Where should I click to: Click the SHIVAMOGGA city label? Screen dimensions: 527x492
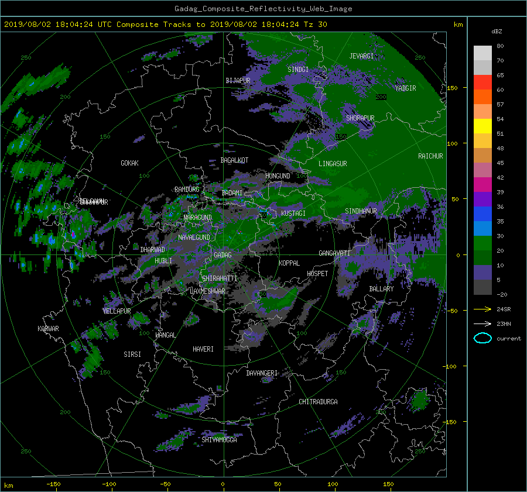click(x=219, y=440)
